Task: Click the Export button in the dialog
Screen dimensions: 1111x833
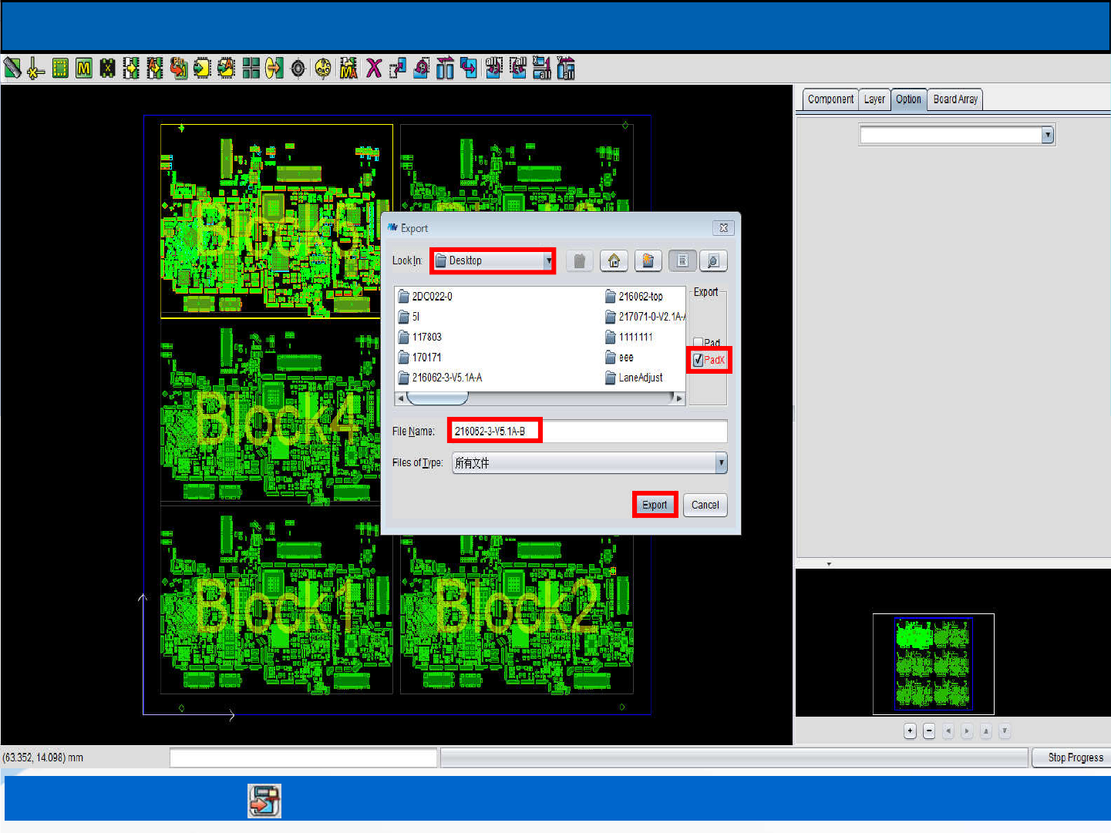Action: pyautogui.click(x=655, y=505)
